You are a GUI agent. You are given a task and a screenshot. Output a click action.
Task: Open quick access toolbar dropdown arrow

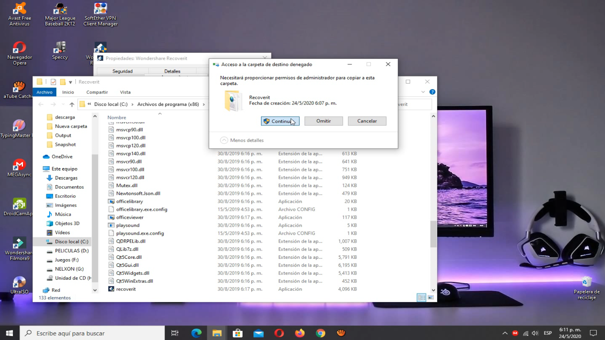pos(70,82)
